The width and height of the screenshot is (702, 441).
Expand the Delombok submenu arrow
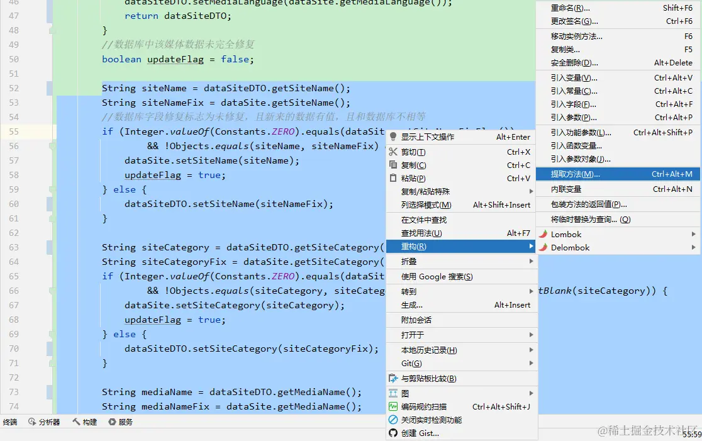tap(693, 247)
